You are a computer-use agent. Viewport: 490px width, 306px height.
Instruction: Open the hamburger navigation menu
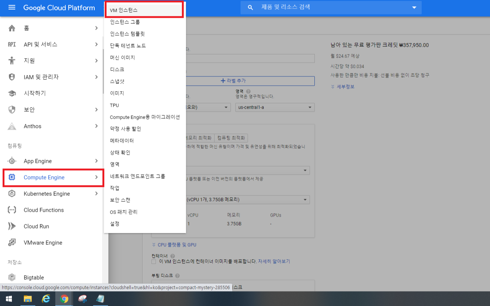pos(12,7)
